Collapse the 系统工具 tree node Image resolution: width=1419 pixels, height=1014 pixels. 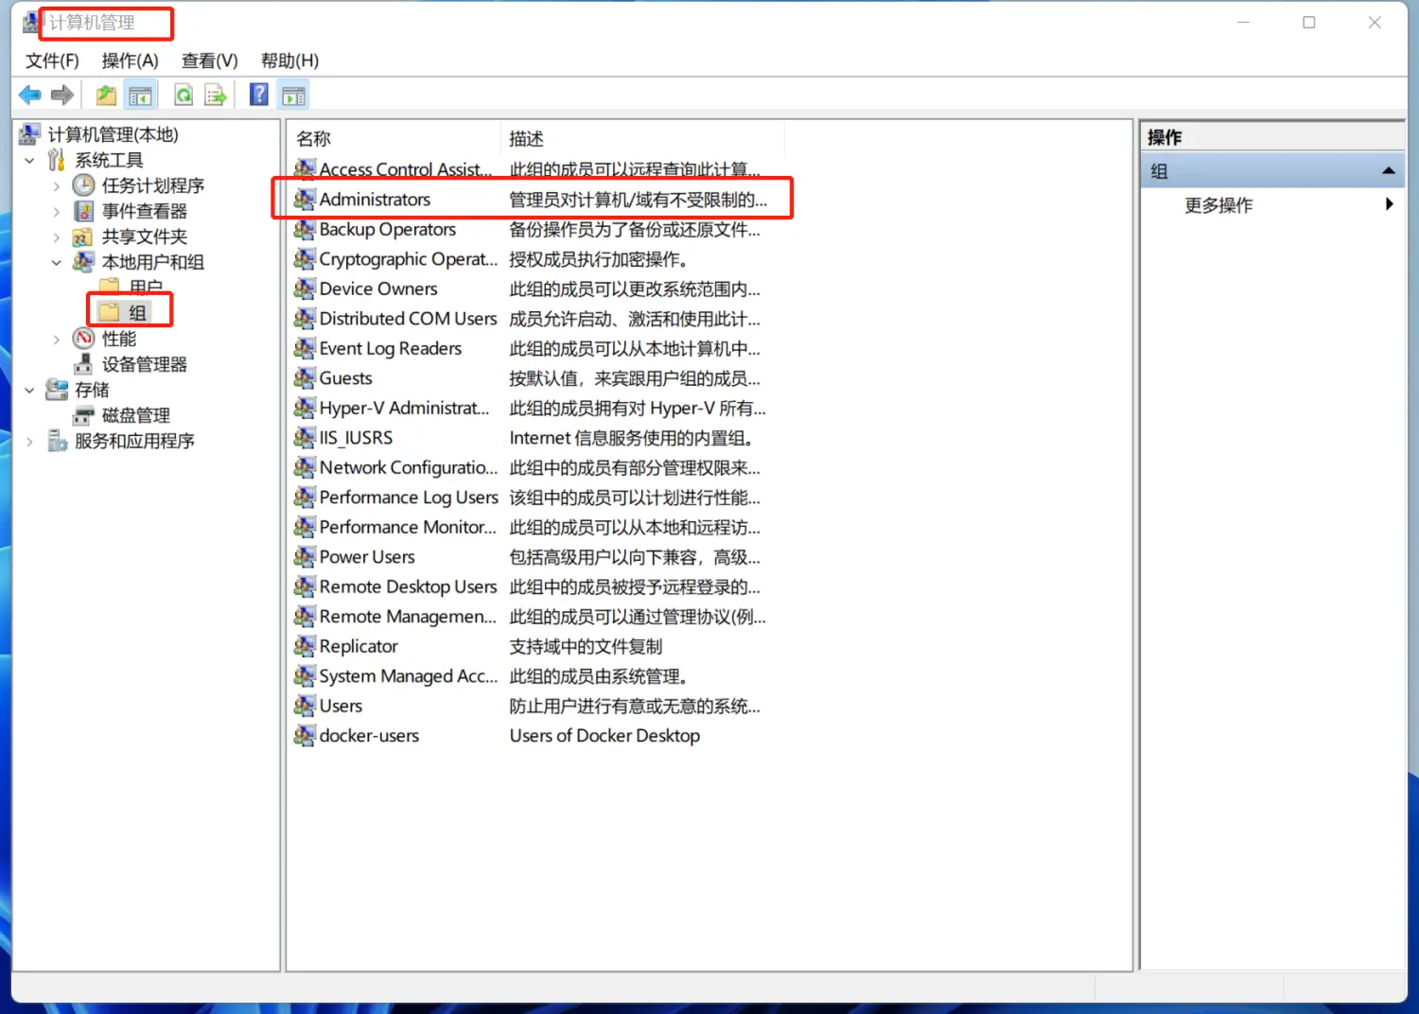point(29,160)
